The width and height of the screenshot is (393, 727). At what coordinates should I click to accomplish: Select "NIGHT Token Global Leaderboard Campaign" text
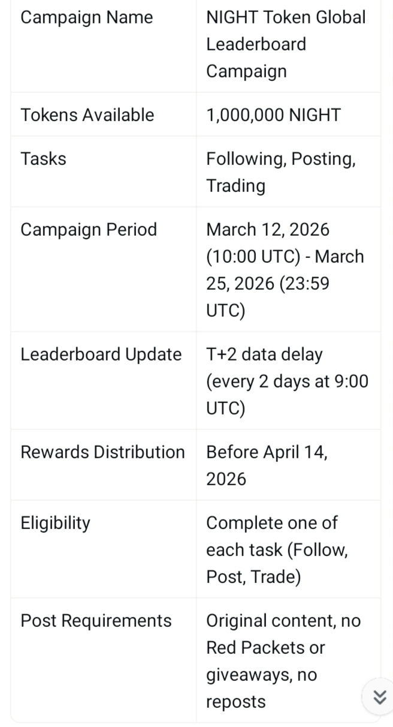(x=286, y=44)
